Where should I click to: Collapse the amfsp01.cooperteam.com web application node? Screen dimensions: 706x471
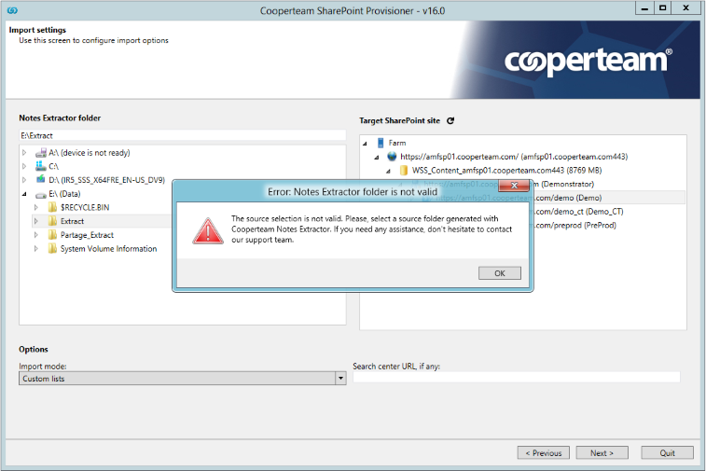[x=377, y=157]
